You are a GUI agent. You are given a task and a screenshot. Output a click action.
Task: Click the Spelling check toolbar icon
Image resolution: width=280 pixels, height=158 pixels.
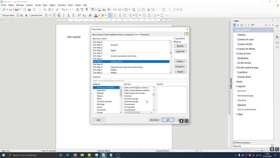coord(82,10)
